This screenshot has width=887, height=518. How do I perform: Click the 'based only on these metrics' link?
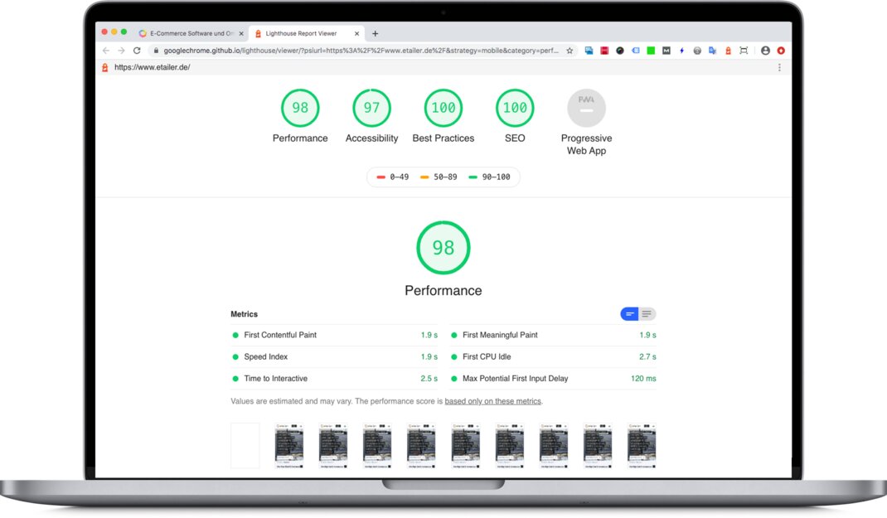492,401
